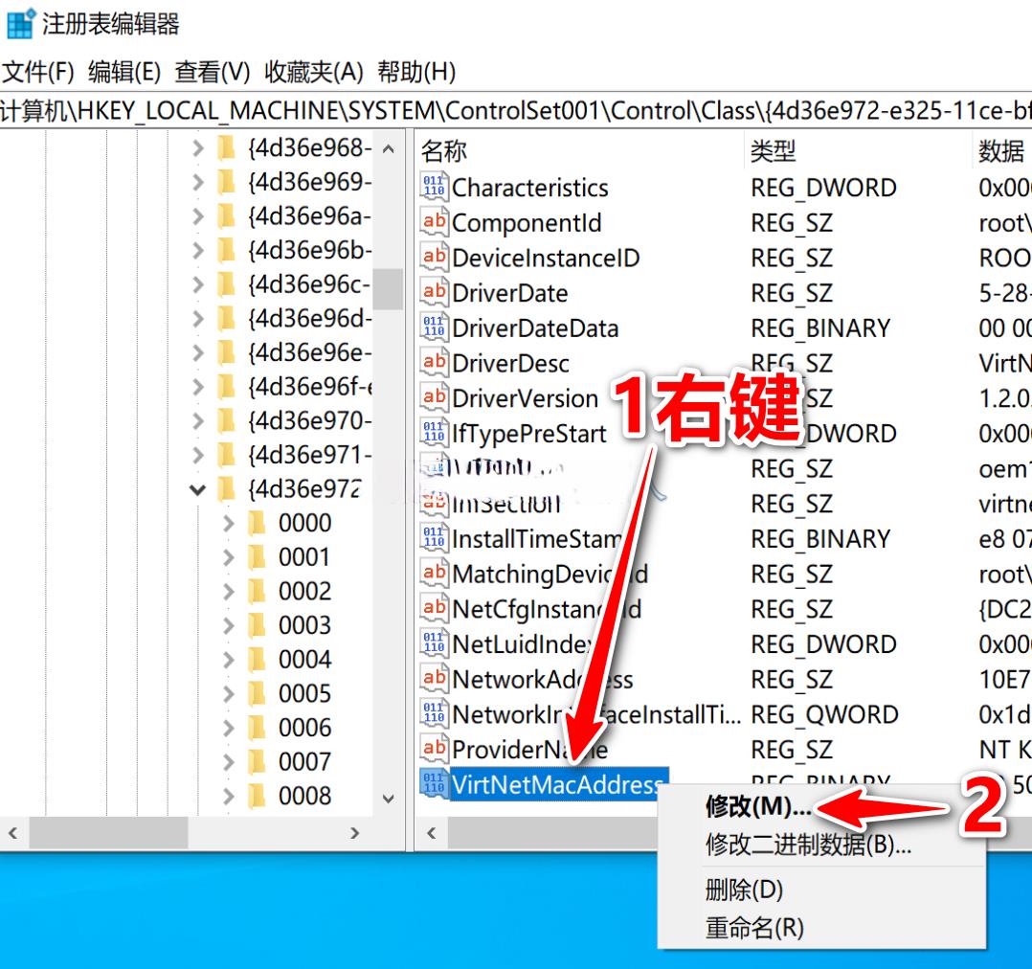
Task: Click the VirtNetMacAddress binary icon
Action: coord(434,784)
